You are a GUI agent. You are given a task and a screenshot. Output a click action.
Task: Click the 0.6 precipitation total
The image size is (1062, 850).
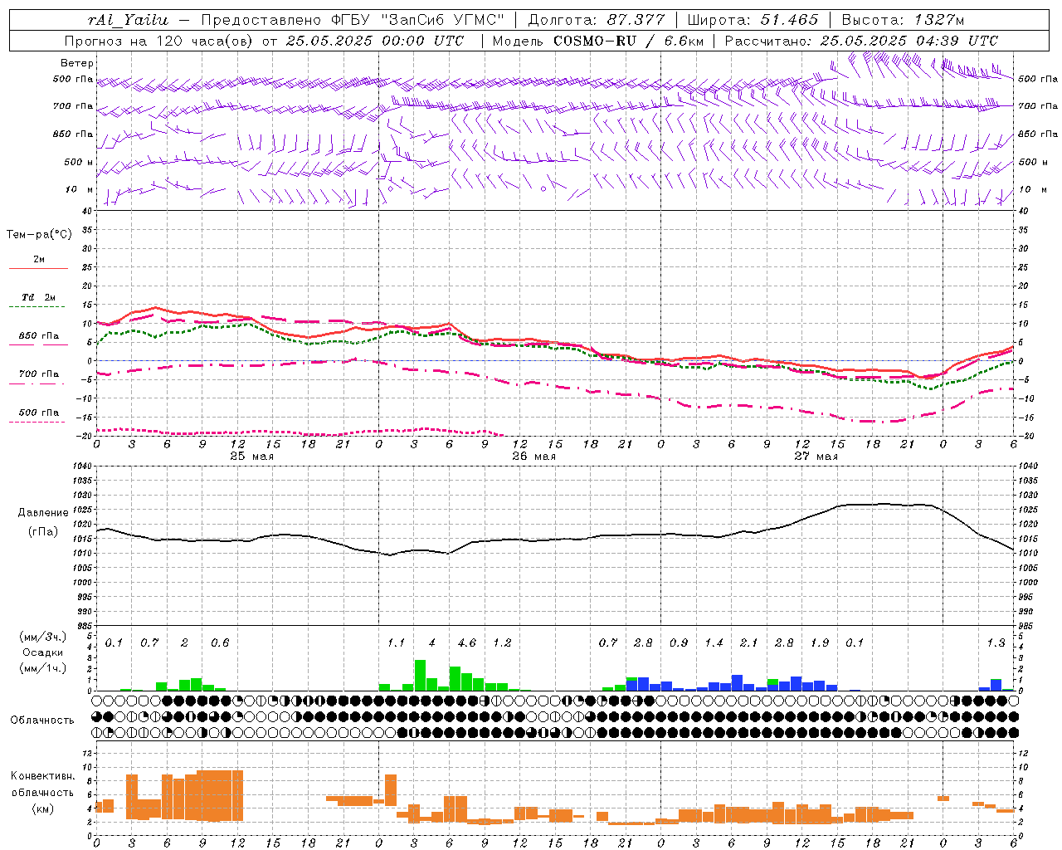pyautogui.click(x=220, y=642)
